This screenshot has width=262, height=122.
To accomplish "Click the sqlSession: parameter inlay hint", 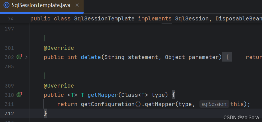I will click(x=214, y=104).
